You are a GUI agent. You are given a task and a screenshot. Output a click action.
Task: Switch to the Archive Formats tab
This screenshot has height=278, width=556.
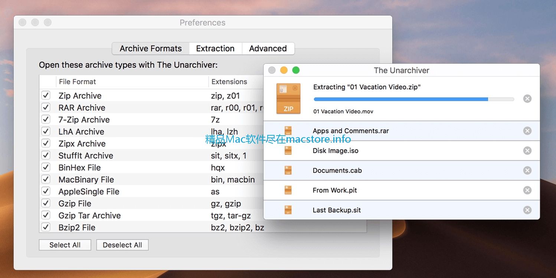click(151, 49)
